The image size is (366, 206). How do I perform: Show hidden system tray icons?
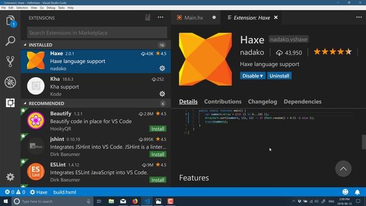293,201
